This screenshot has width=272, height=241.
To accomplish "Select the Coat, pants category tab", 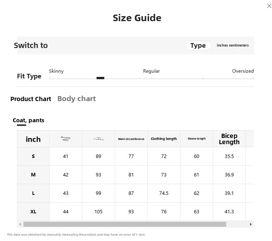I will pos(28,120).
